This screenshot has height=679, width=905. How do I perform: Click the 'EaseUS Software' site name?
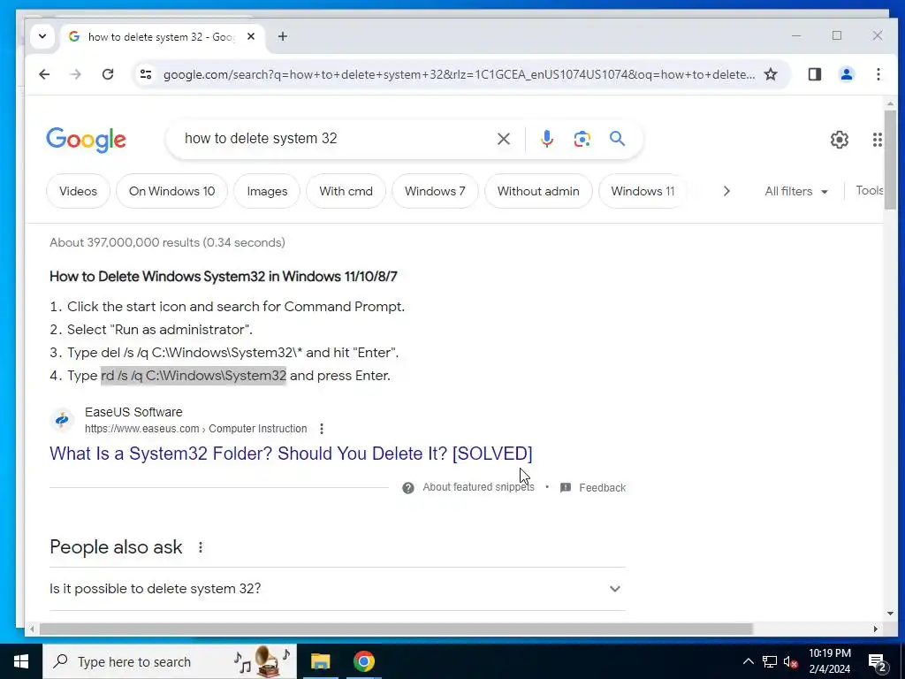point(133,412)
